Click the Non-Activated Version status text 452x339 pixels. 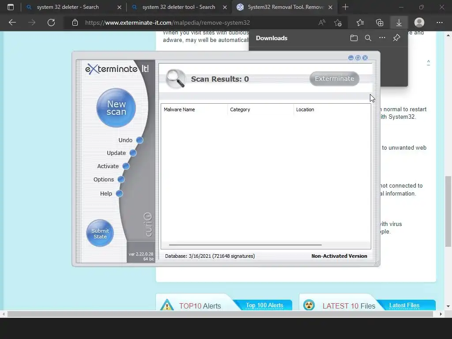pos(339,256)
